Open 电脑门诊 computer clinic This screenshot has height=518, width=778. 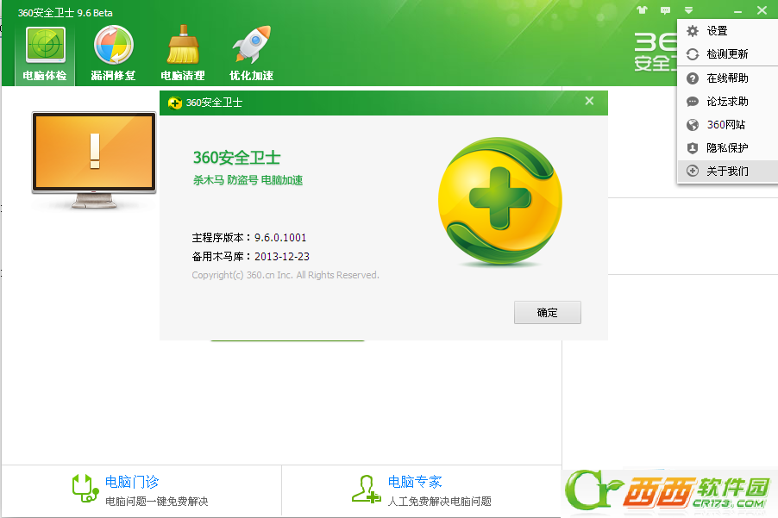pos(132,482)
